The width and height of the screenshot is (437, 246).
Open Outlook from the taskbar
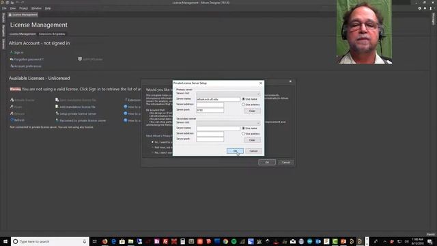tap(318, 241)
